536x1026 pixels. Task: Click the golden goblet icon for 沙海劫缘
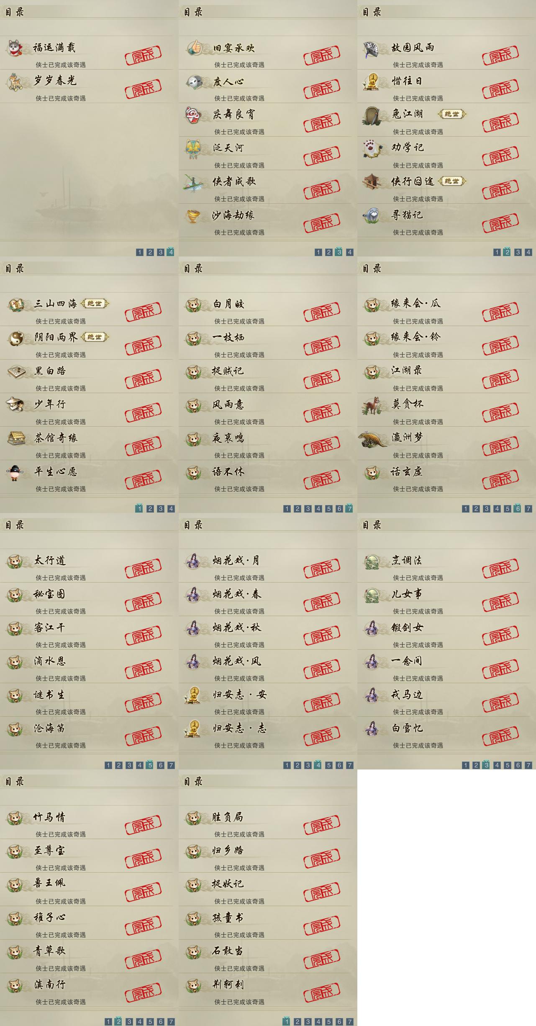tap(193, 215)
